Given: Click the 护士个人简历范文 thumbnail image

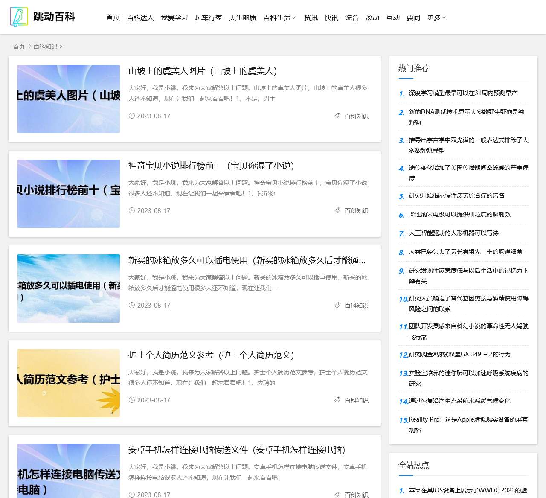Looking at the screenshot, I should click(68, 383).
